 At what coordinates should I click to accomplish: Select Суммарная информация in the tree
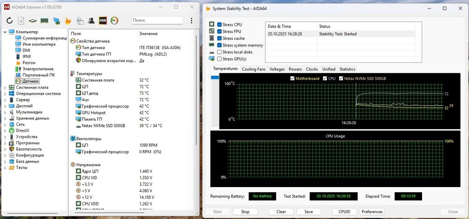[45, 38]
